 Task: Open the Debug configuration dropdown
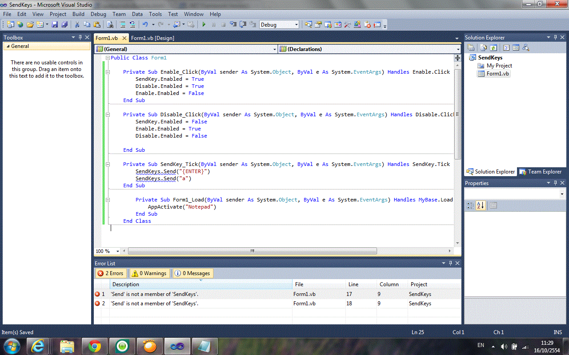click(297, 25)
